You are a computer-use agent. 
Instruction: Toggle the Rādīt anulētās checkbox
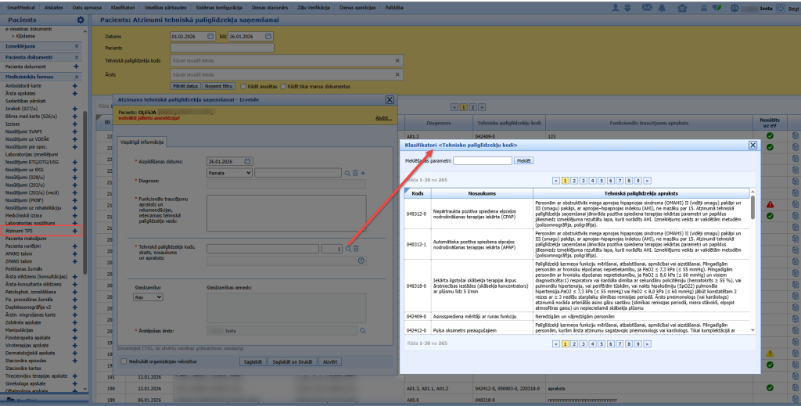(x=243, y=86)
